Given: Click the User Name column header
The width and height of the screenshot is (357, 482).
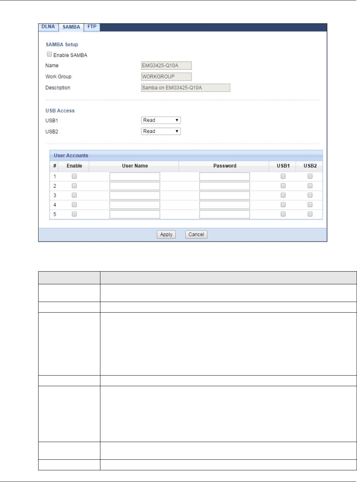Looking at the screenshot, I should click(135, 166).
